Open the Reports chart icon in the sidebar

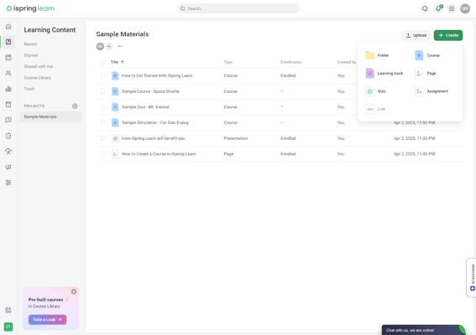8,89
